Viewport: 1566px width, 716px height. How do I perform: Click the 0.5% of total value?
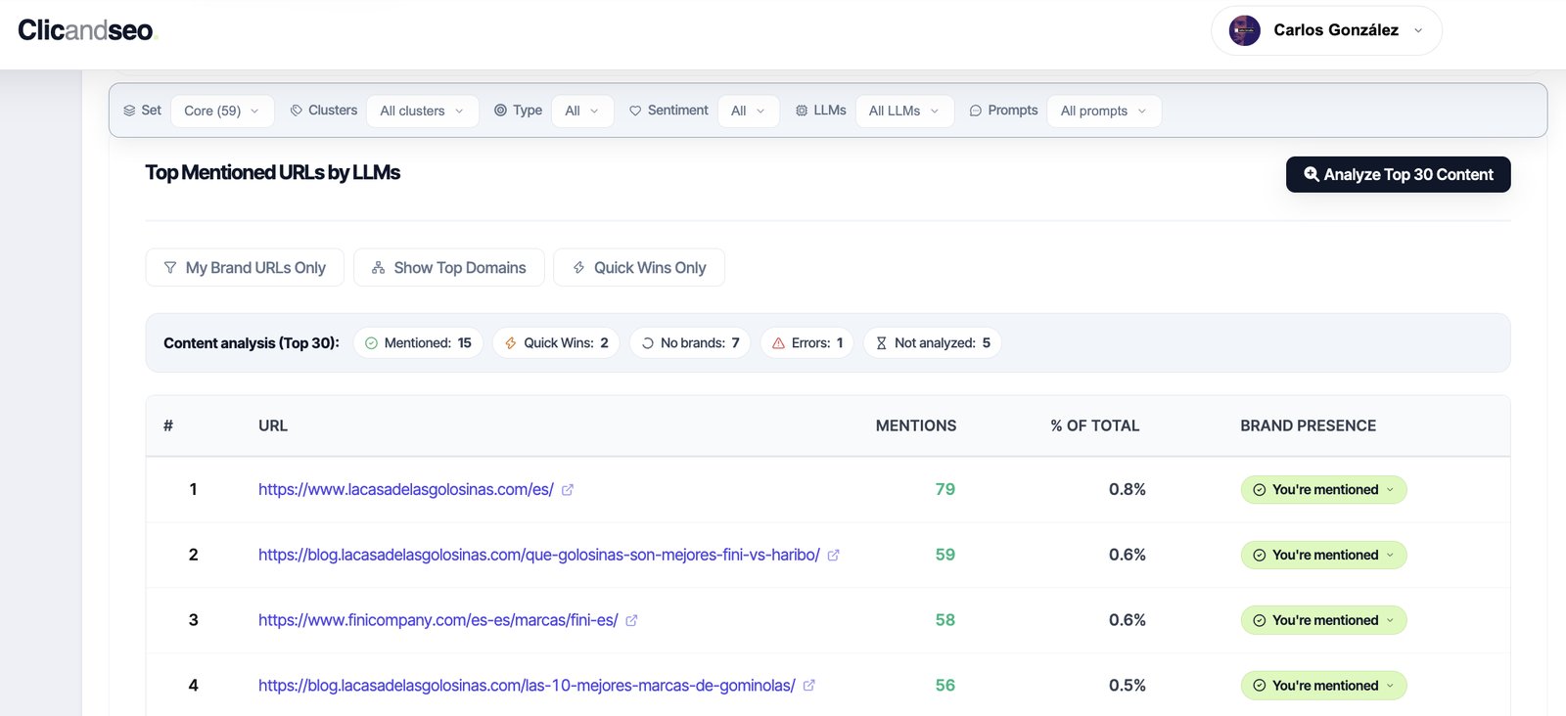pos(1128,686)
